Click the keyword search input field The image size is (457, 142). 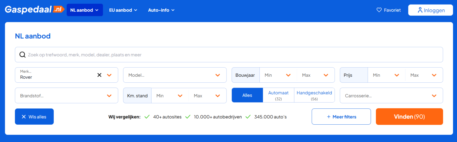click(x=229, y=55)
